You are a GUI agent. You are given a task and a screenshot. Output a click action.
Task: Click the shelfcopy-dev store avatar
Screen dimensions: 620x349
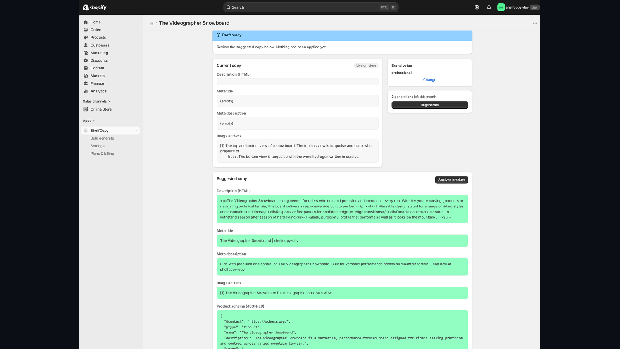tap(501, 7)
